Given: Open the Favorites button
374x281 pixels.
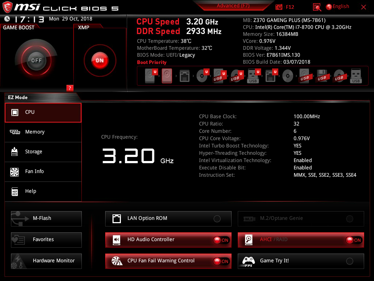Looking at the screenshot, I should click(x=46, y=240).
